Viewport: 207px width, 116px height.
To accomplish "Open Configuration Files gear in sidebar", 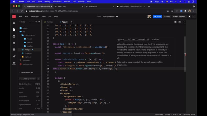I will (x=14, y=43).
